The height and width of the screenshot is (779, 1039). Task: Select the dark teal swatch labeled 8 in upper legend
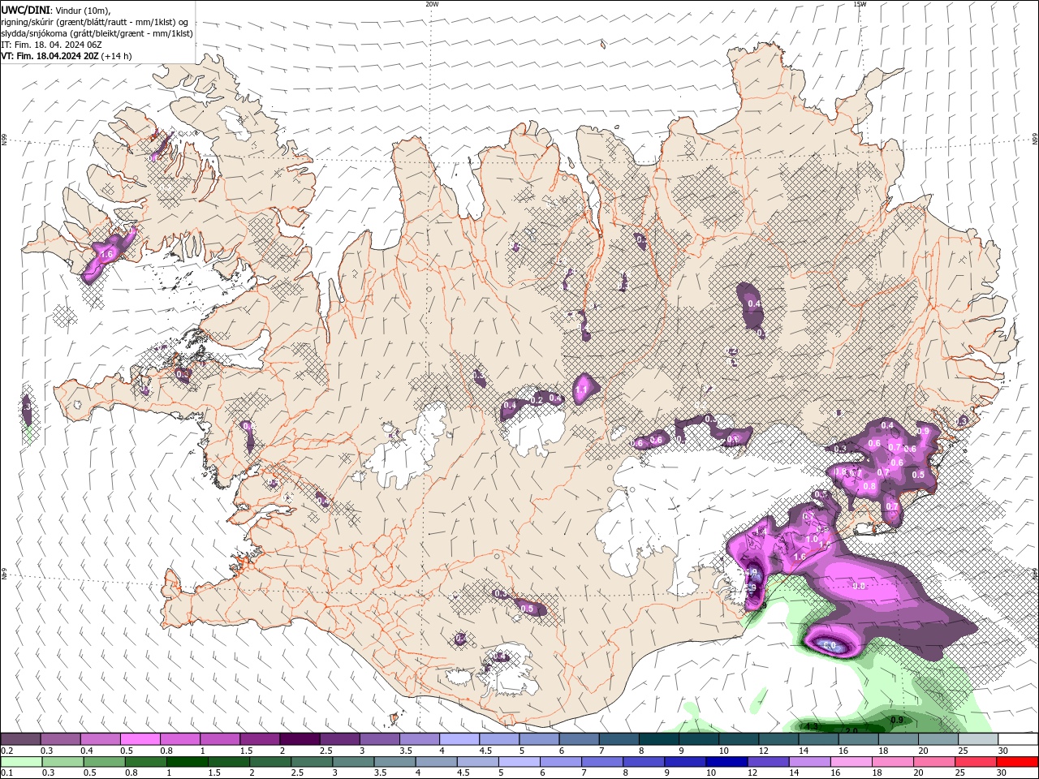(x=659, y=739)
